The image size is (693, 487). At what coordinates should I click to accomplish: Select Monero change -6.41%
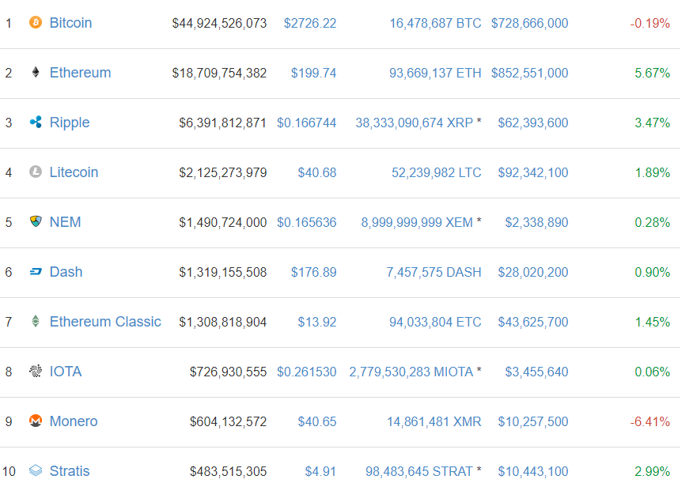pyautogui.click(x=650, y=422)
